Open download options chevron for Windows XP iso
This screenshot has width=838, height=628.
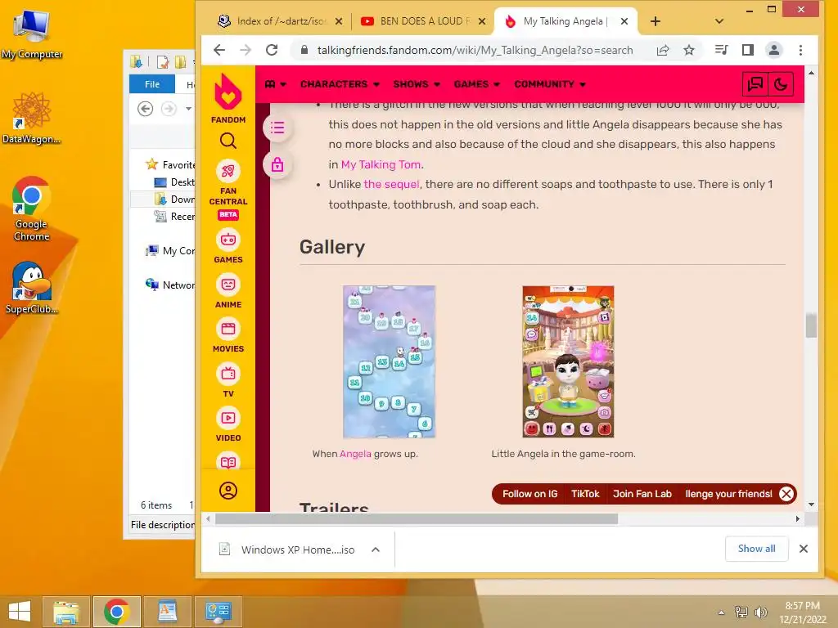click(x=376, y=549)
